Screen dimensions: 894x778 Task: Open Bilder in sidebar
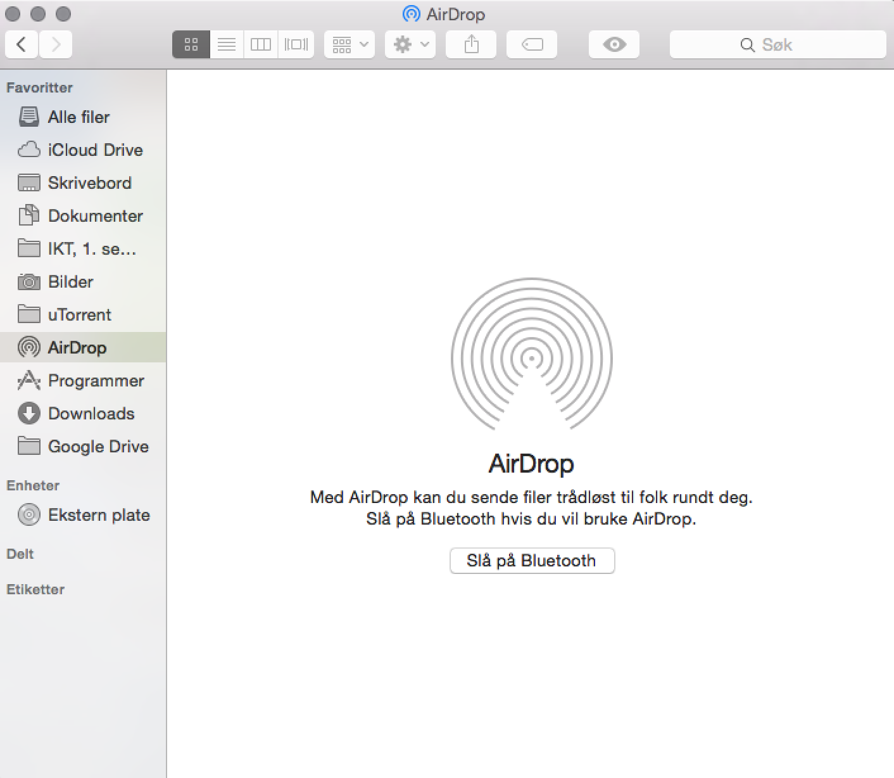pos(83,281)
